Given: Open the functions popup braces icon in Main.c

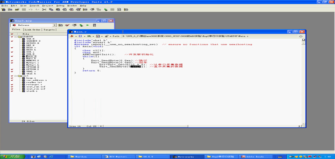Looking at the screenshot, I should coord(81,37).
